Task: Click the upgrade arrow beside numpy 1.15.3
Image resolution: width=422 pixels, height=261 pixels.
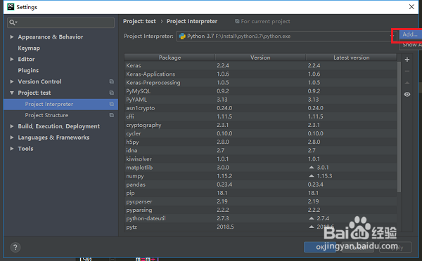Action: pyautogui.click(x=312, y=176)
